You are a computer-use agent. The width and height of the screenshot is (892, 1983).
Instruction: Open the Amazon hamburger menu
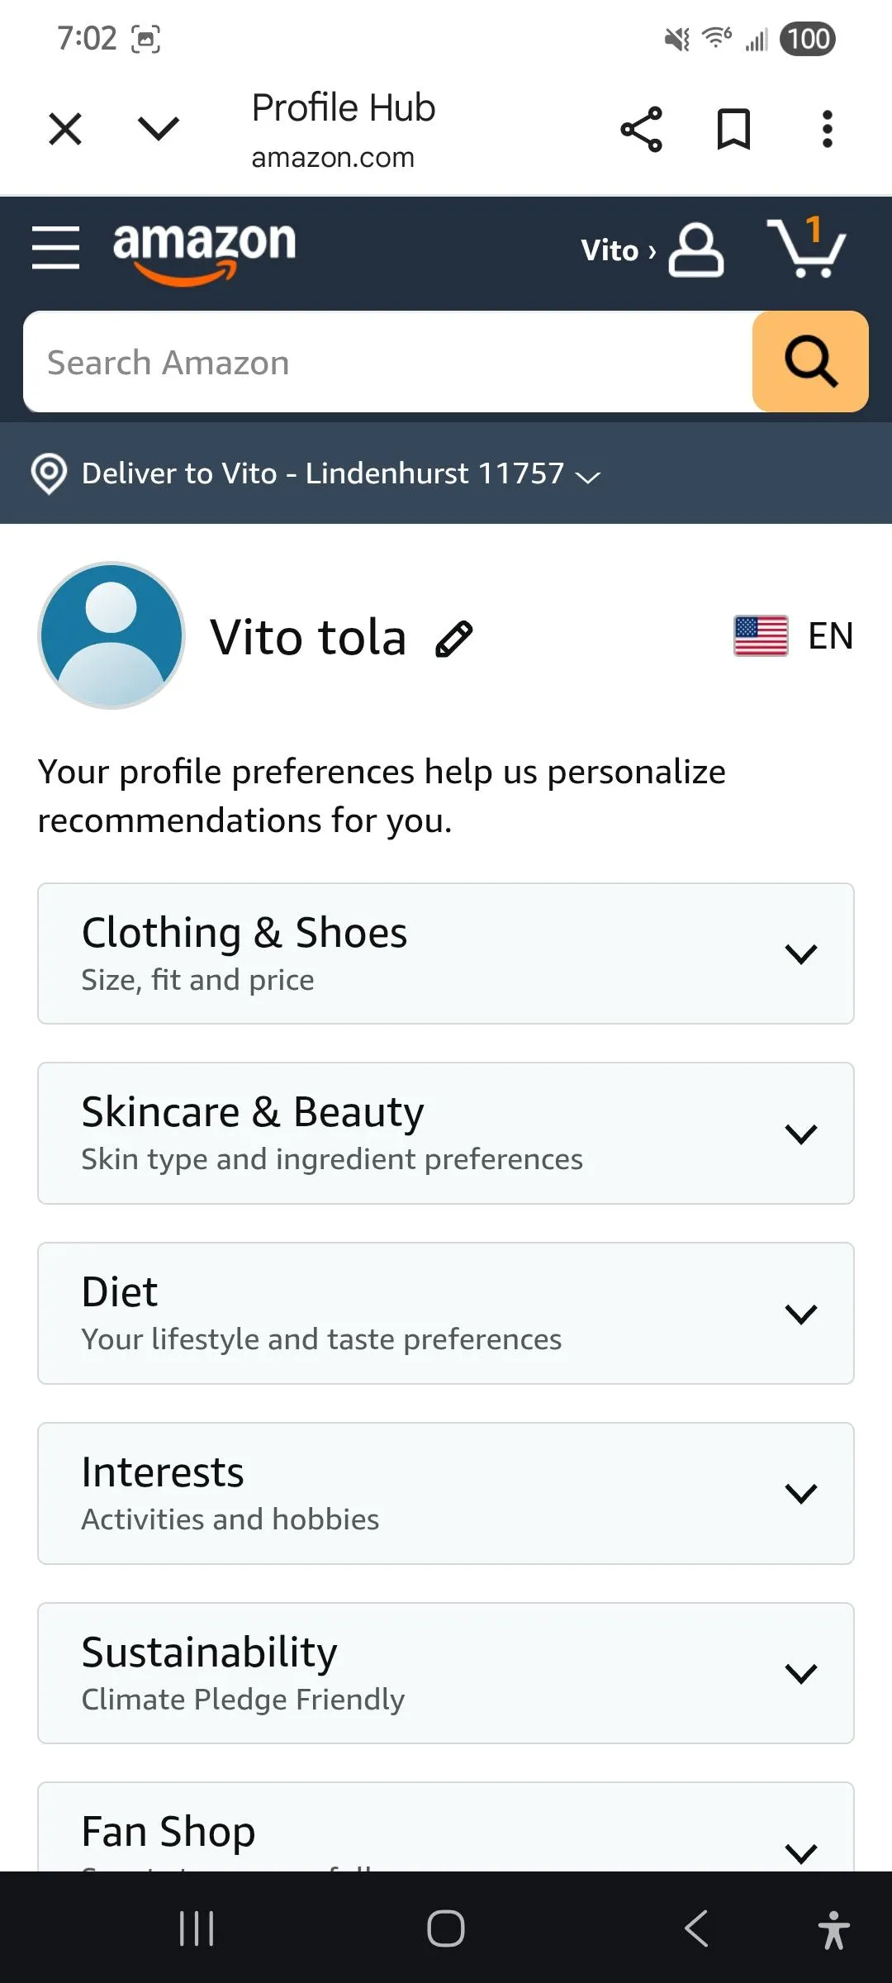click(55, 247)
